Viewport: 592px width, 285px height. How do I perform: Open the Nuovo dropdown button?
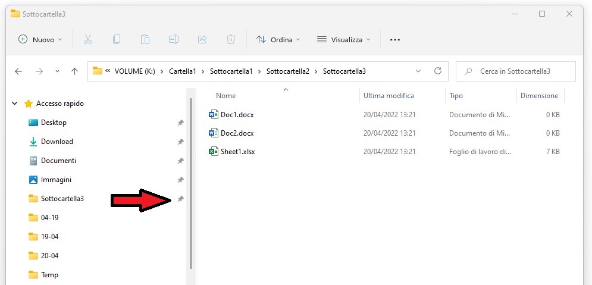point(40,39)
